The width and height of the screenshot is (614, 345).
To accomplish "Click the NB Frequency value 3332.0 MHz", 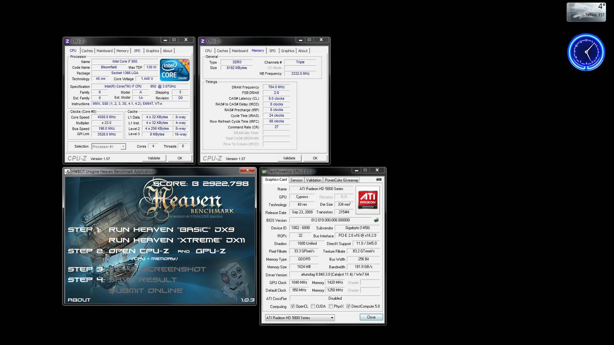I will tap(300, 73).
